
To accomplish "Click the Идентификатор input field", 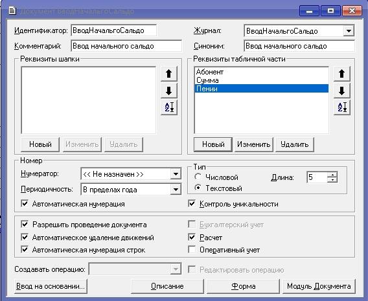I will pos(114,30).
